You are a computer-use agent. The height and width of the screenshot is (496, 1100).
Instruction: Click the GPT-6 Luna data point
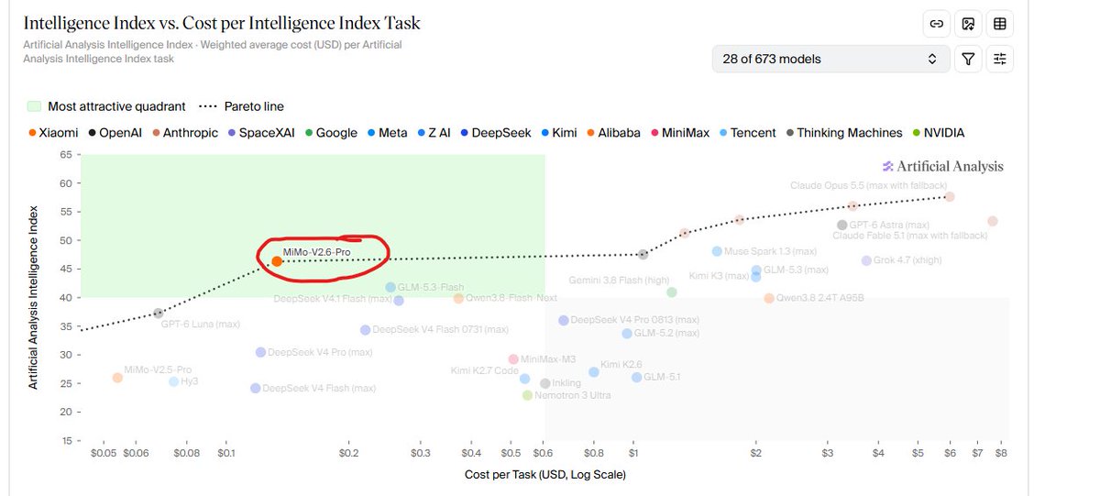159,314
